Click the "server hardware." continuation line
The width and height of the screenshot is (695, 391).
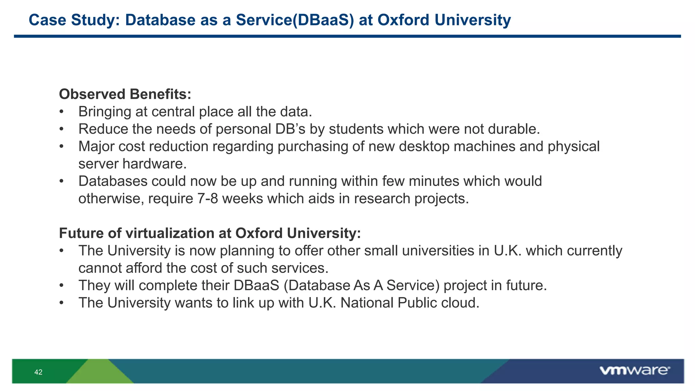pyautogui.click(x=133, y=164)
